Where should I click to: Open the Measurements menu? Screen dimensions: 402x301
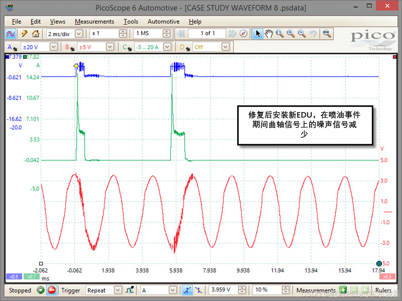95,22
